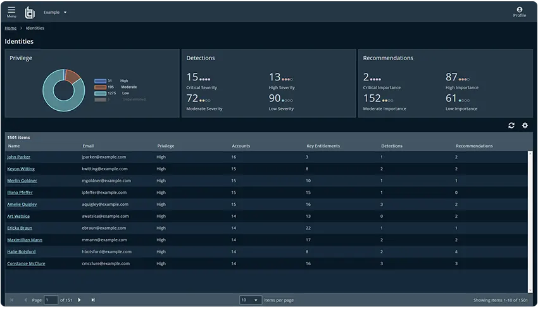Open Merlin Goldner identity
The height and width of the screenshot is (309, 538).
[x=22, y=180]
